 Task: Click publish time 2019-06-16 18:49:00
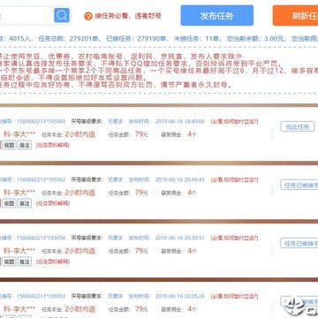(x=179, y=121)
